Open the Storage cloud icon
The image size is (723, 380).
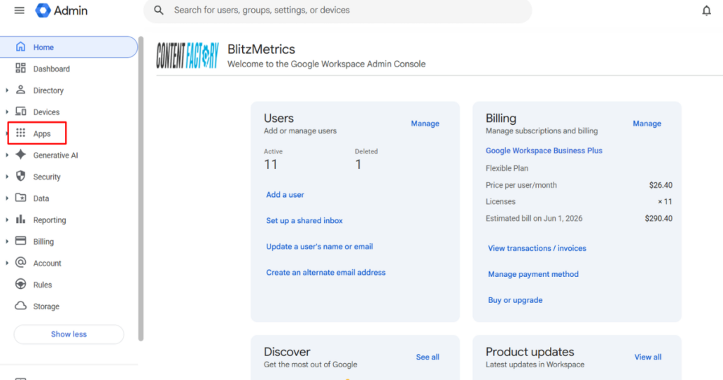click(x=20, y=306)
